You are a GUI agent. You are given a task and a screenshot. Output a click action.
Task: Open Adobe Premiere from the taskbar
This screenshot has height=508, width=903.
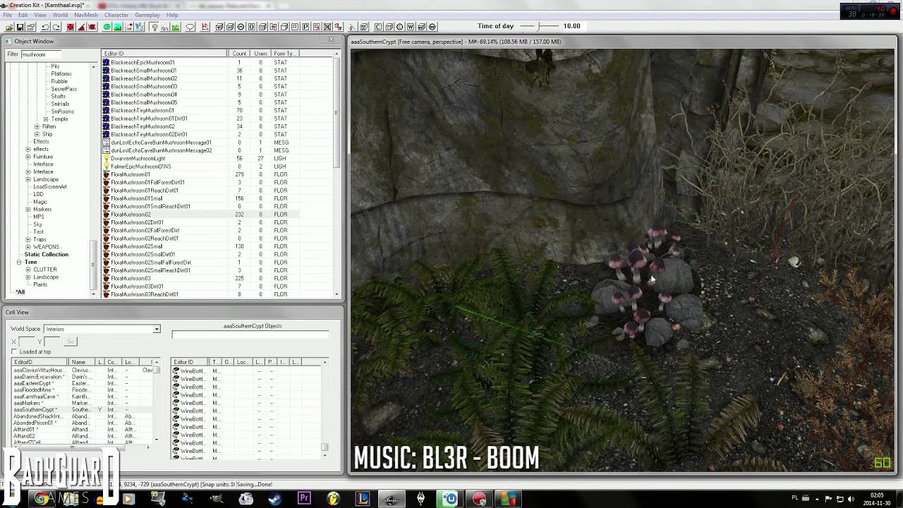pyautogui.click(x=304, y=499)
